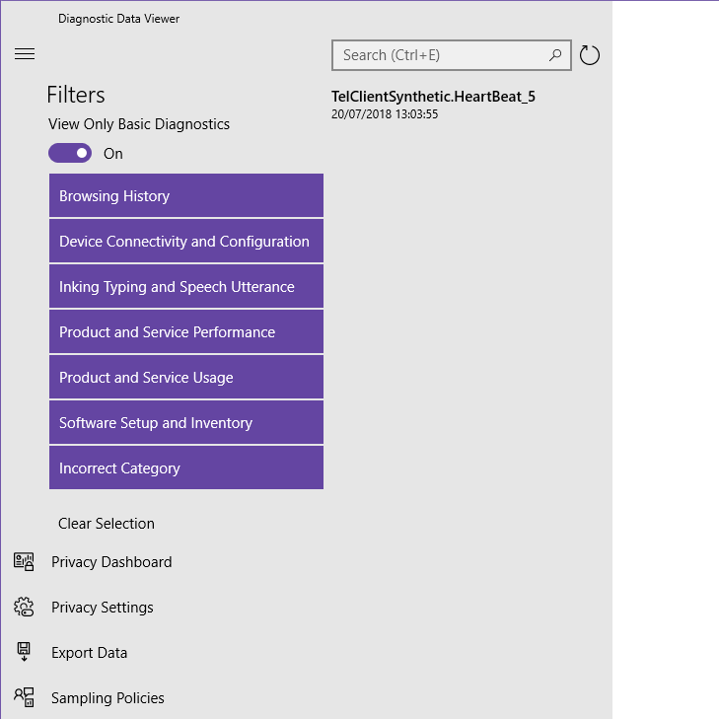The height and width of the screenshot is (719, 719).
Task: Click the refresh icon
Action: (x=590, y=55)
